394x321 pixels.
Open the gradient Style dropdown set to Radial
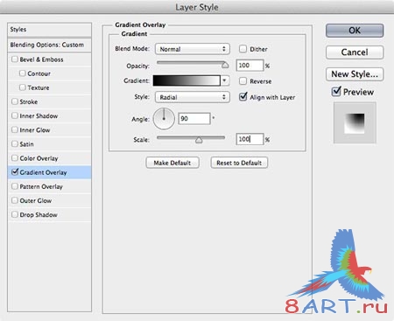[193, 97]
